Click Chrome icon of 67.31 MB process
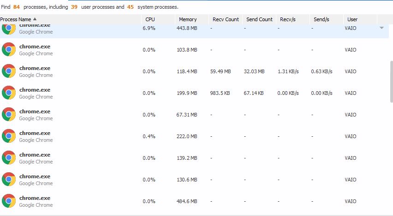 click(8, 114)
